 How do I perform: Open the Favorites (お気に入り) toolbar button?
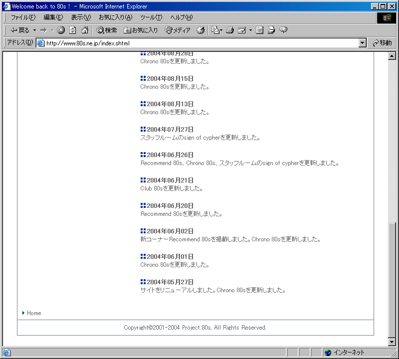(141, 30)
